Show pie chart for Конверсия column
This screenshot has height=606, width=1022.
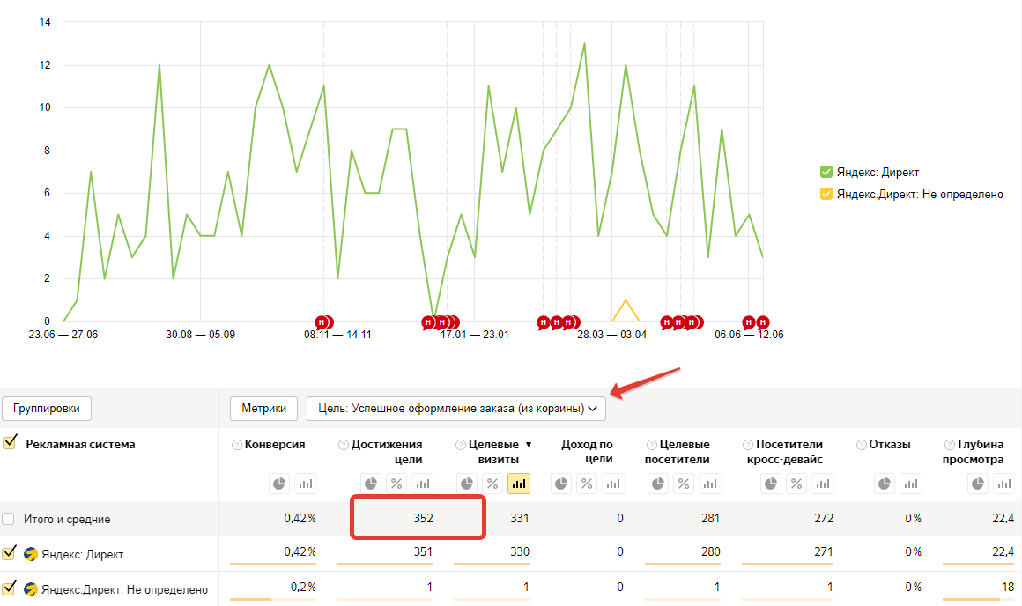click(279, 484)
